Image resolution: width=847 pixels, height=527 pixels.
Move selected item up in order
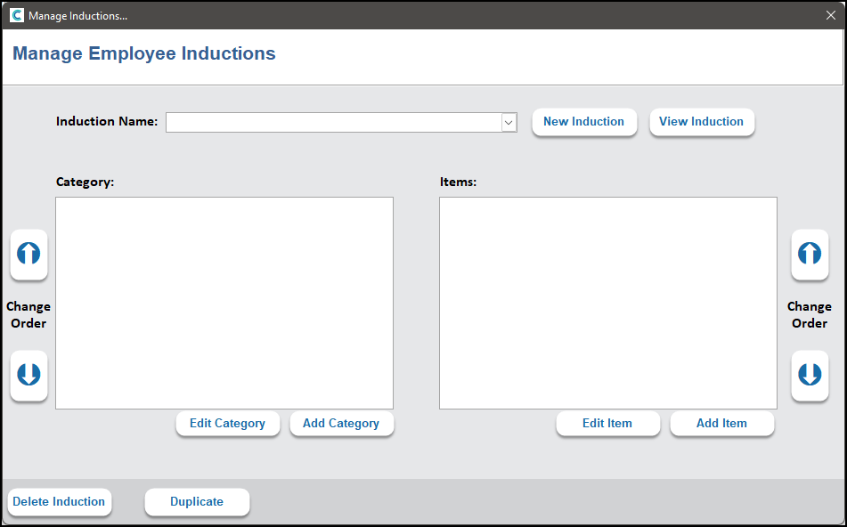coord(809,255)
